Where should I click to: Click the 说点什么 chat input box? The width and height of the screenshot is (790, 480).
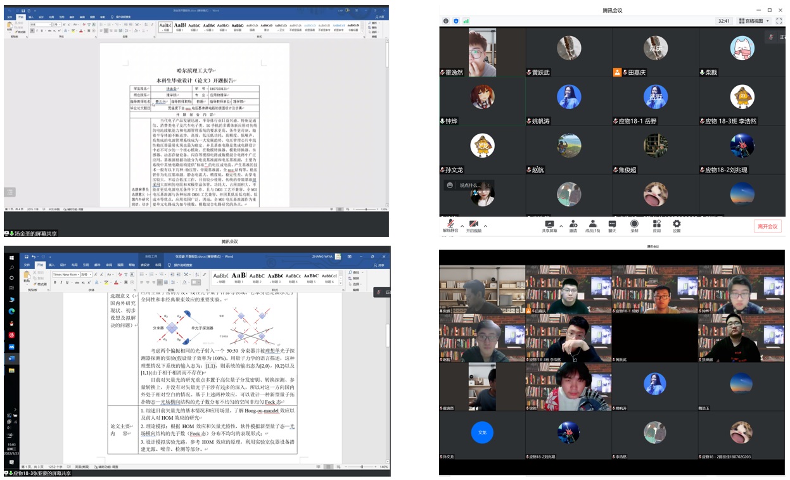[469, 185]
